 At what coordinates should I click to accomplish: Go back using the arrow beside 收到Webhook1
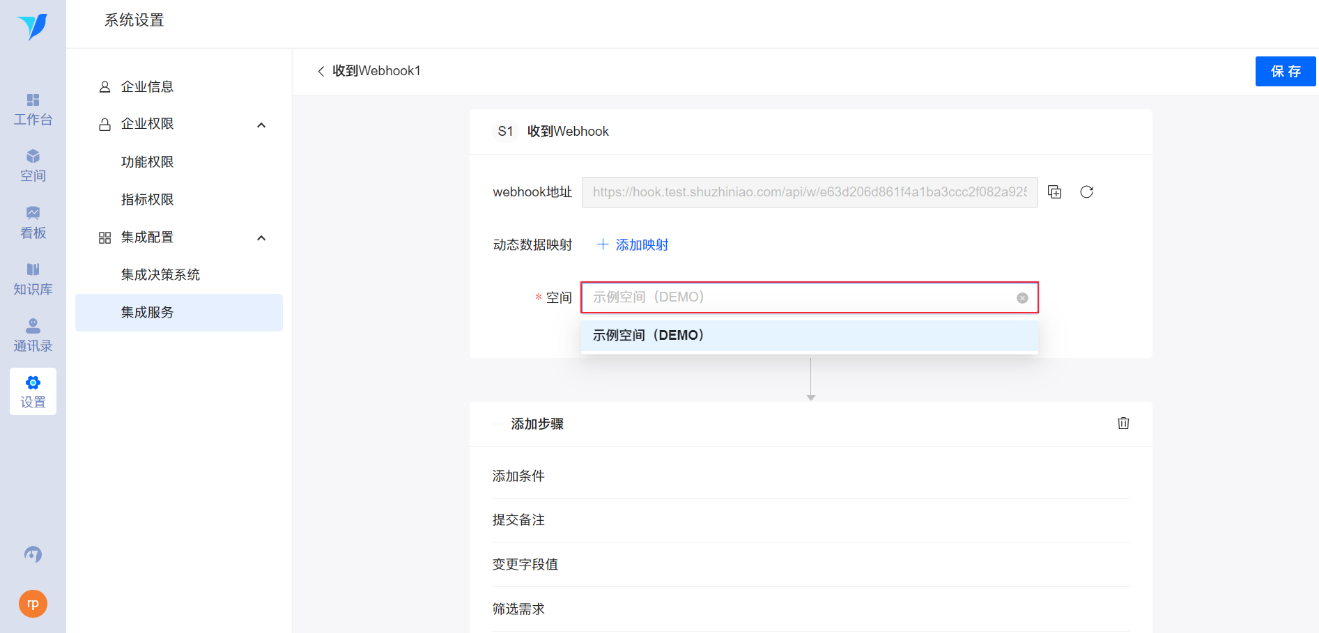(x=321, y=71)
